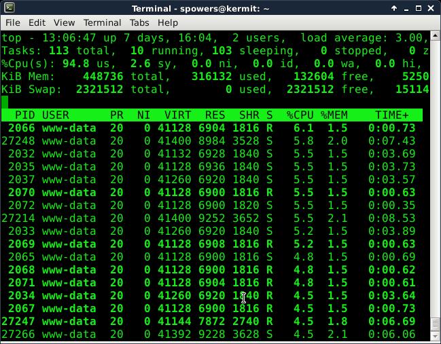Click the %CPU column header
The width and height of the screenshot is (441, 344).
(300, 115)
